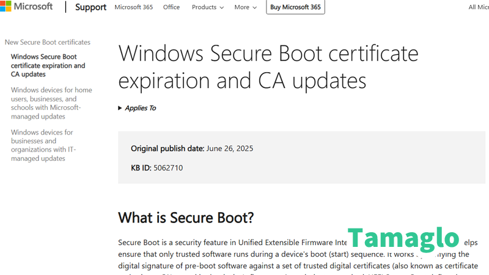489x275 pixels.
Task: Click the Microsoft logo icon
Action: click(x=6, y=7)
